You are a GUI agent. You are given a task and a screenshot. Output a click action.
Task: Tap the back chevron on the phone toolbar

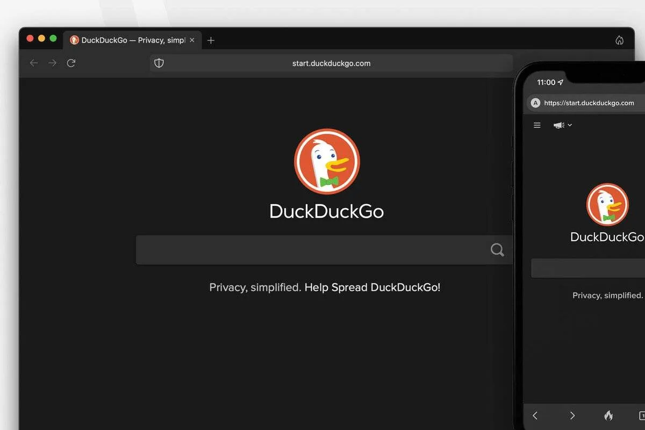(535, 415)
